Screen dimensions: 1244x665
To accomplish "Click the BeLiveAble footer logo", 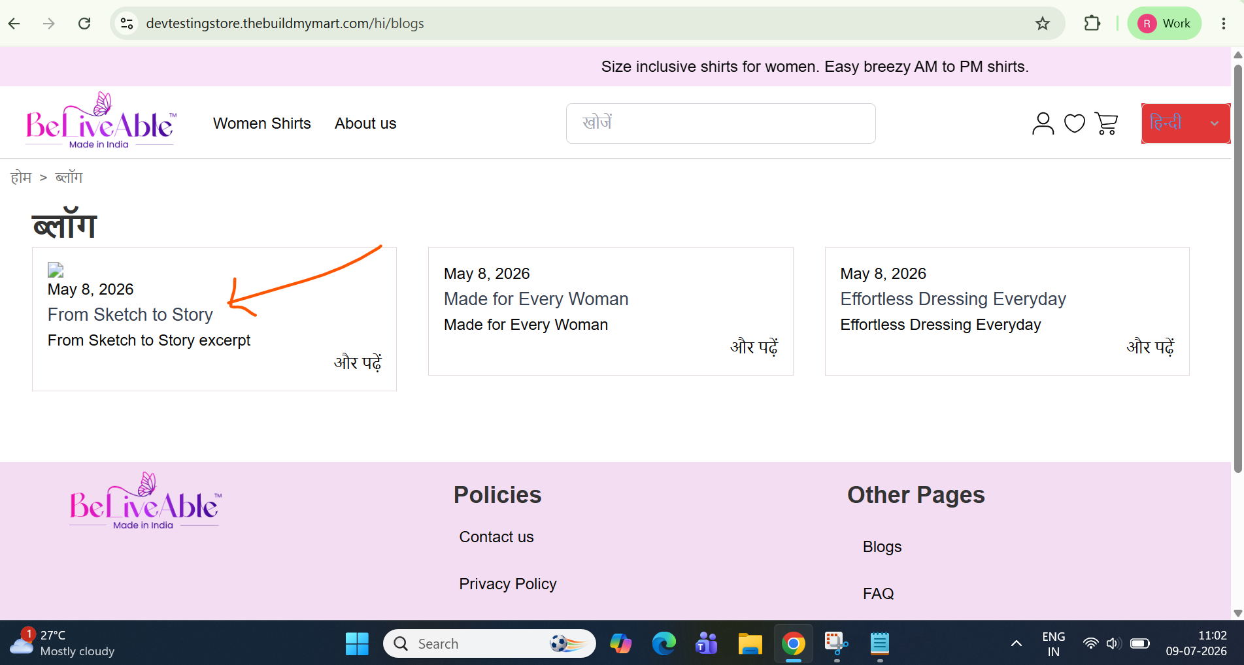I will 145,501.
